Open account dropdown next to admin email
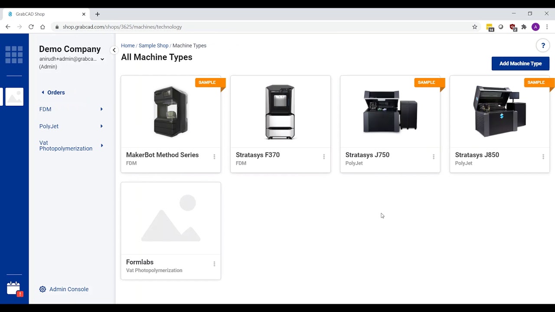Screen dimensions: 555x312 pyautogui.click(x=102, y=59)
